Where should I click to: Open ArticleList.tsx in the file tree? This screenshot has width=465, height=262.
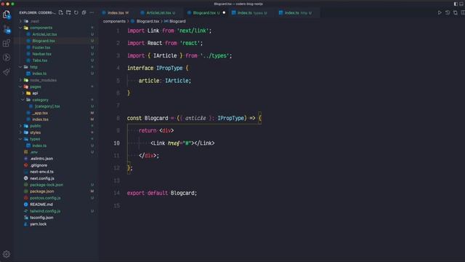44,34
